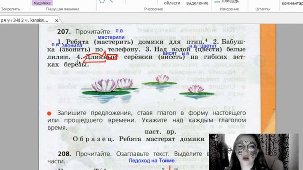Click the Образец word in the sample
The width and height of the screenshot is (303, 170).
[x=93, y=139]
